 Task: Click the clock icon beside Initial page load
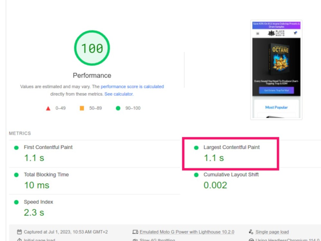(20, 240)
